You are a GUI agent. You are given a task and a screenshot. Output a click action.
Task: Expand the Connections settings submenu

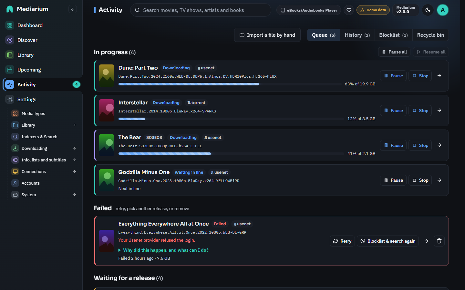pos(74,171)
